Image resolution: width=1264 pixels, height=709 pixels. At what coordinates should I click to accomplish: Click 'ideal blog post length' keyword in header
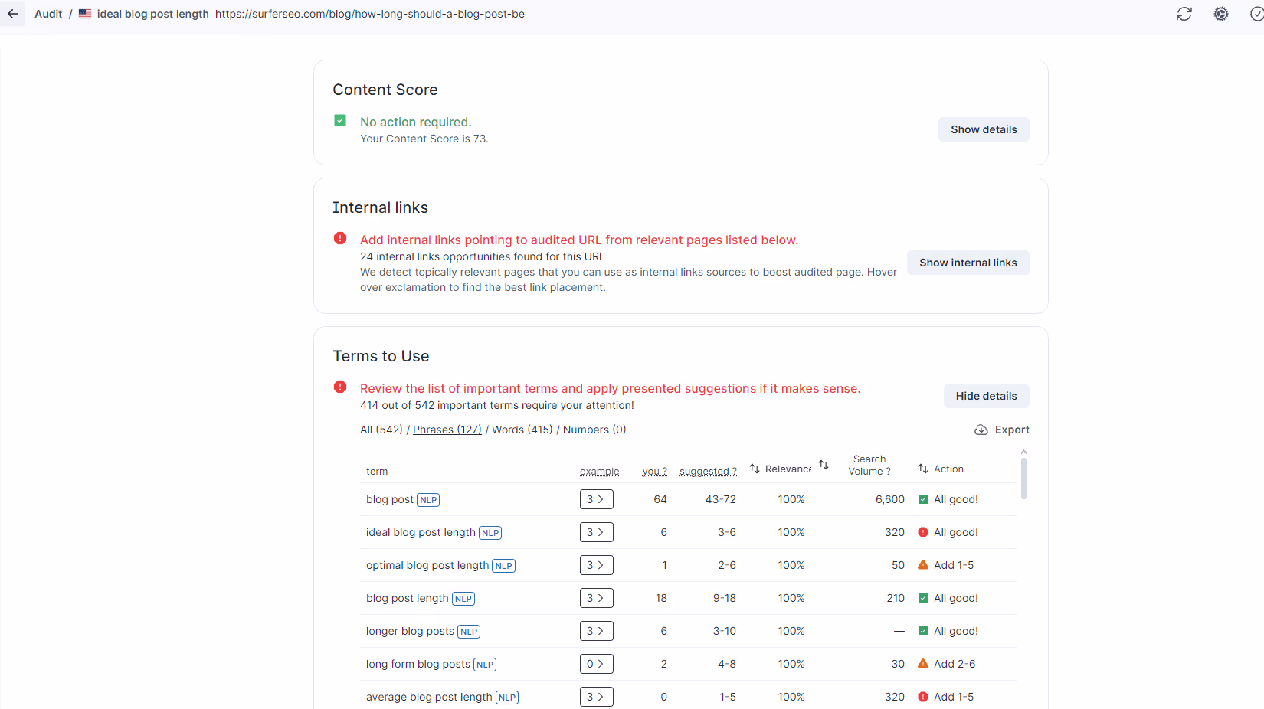[153, 14]
